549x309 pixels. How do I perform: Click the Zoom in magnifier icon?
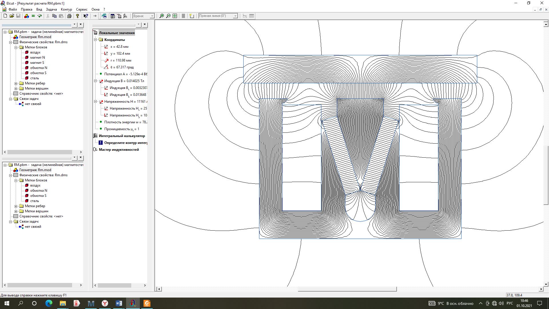tap(162, 16)
